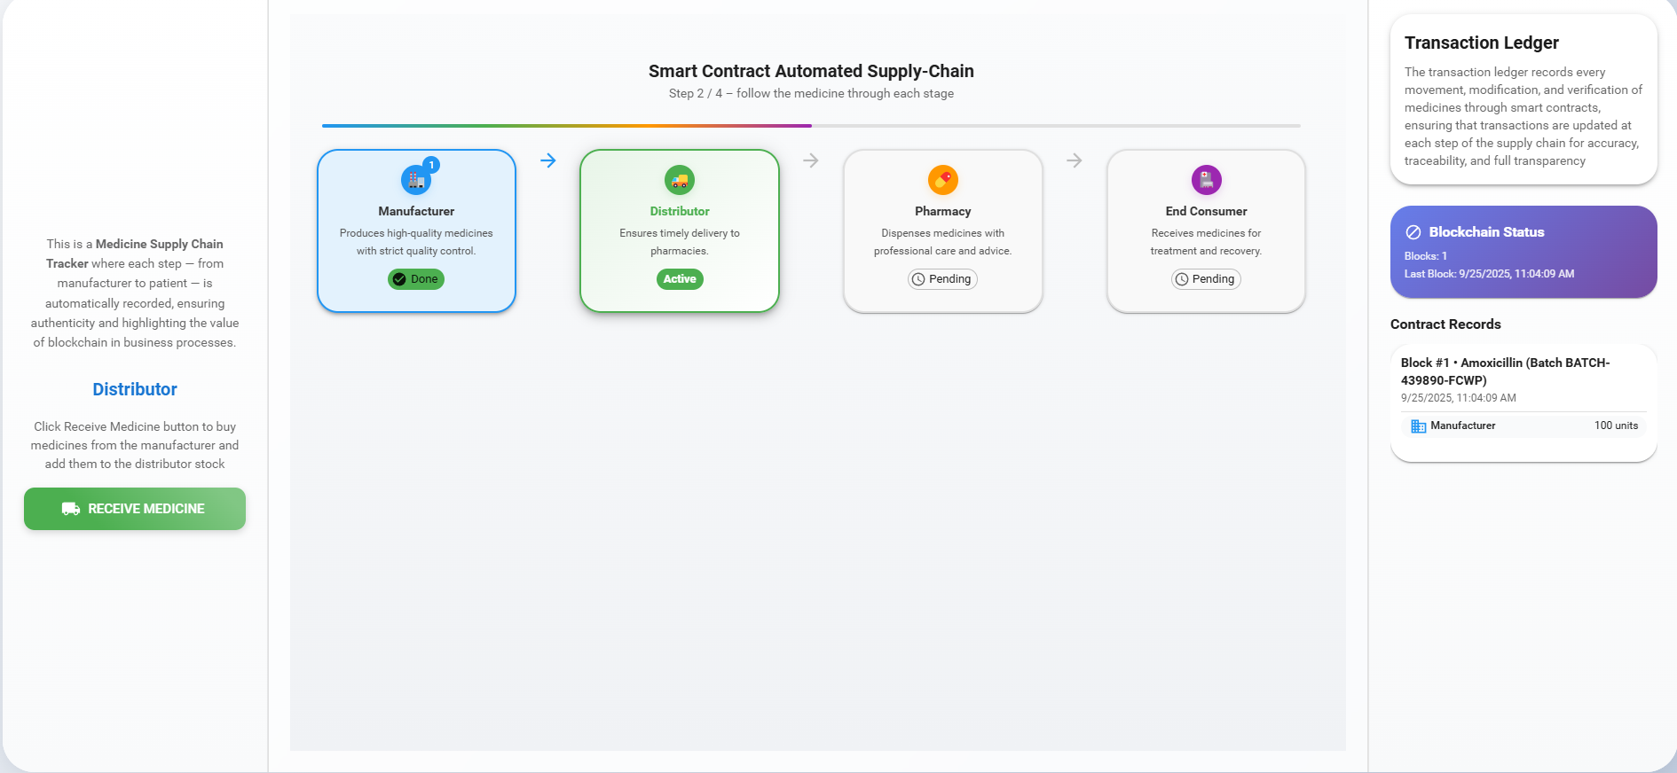The image size is (1677, 773).
Task: Click the Active status badge on Distributor
Action: click(x=680, y=279)
